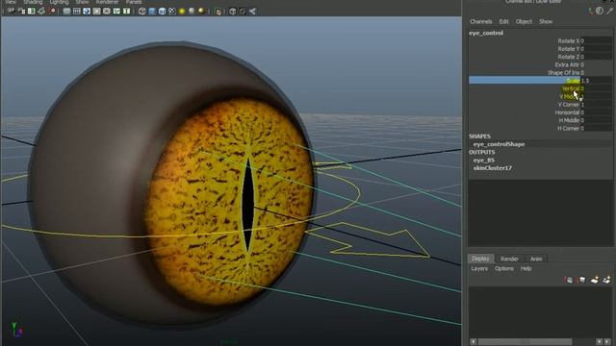Click the camera Bookmarks icon
The width and height of the screenshot is (616, 346).
tap(32, 12)
